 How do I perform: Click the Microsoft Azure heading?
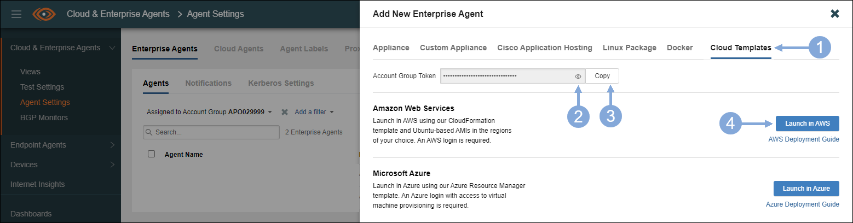[401, 173]
